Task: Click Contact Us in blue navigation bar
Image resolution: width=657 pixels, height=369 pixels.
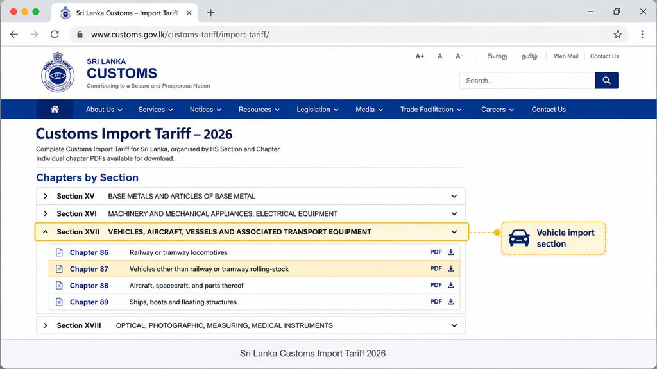Action: [x=549, y=109]
